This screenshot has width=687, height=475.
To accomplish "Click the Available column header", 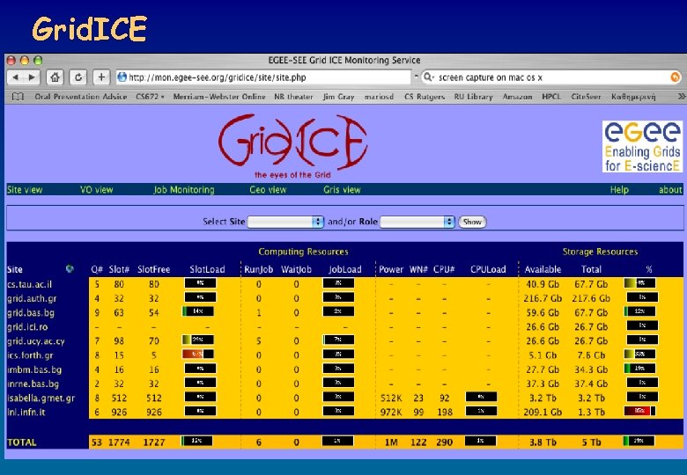I will click(x=543, y=269).
